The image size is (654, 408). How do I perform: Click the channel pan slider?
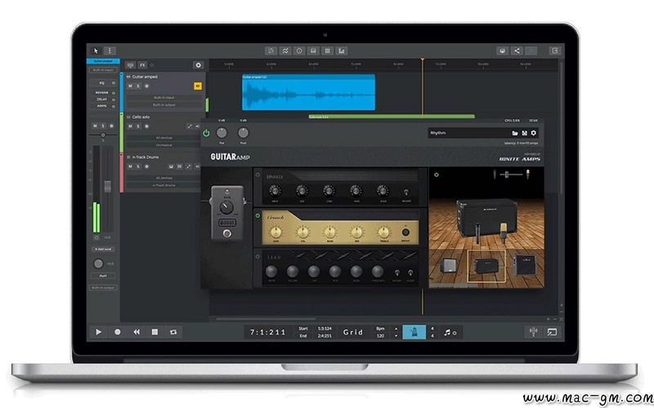pyautogui.click(x=103, y=135)
